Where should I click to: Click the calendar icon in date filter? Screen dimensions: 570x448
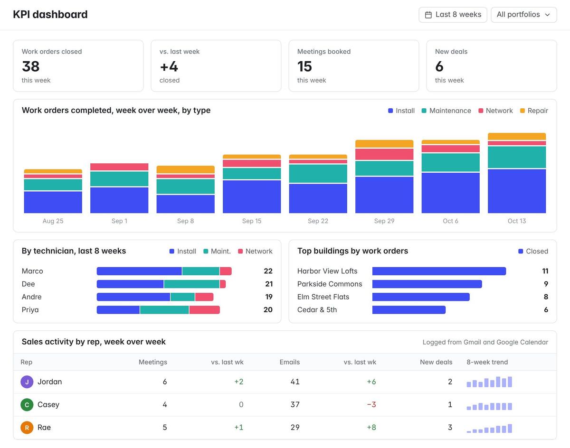point(428,15)
